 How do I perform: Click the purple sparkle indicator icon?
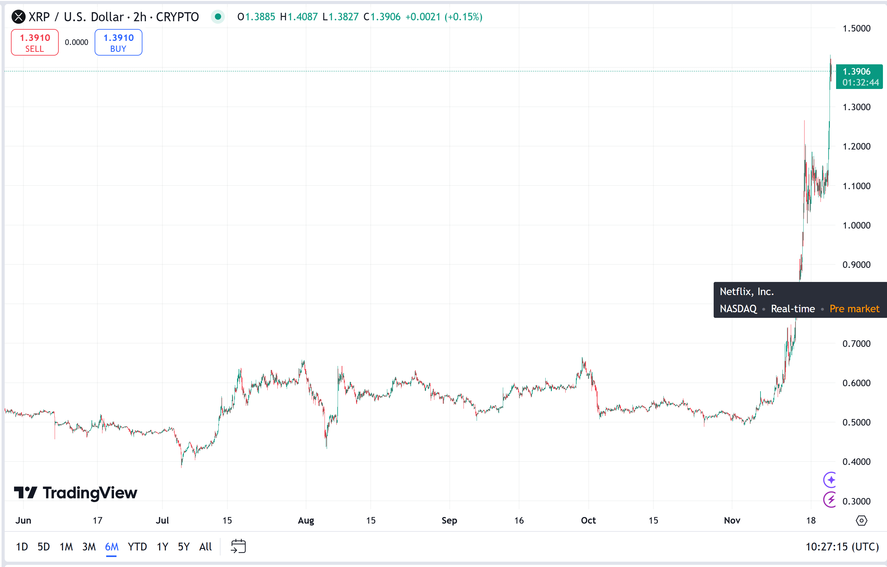830,480
